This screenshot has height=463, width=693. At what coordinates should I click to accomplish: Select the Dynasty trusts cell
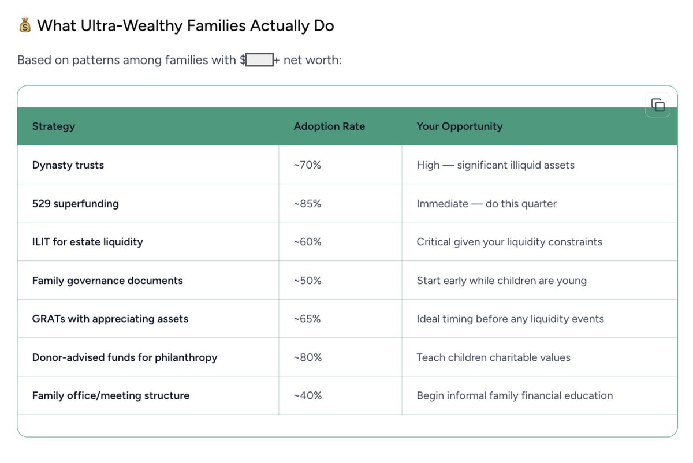coord(68,165)
